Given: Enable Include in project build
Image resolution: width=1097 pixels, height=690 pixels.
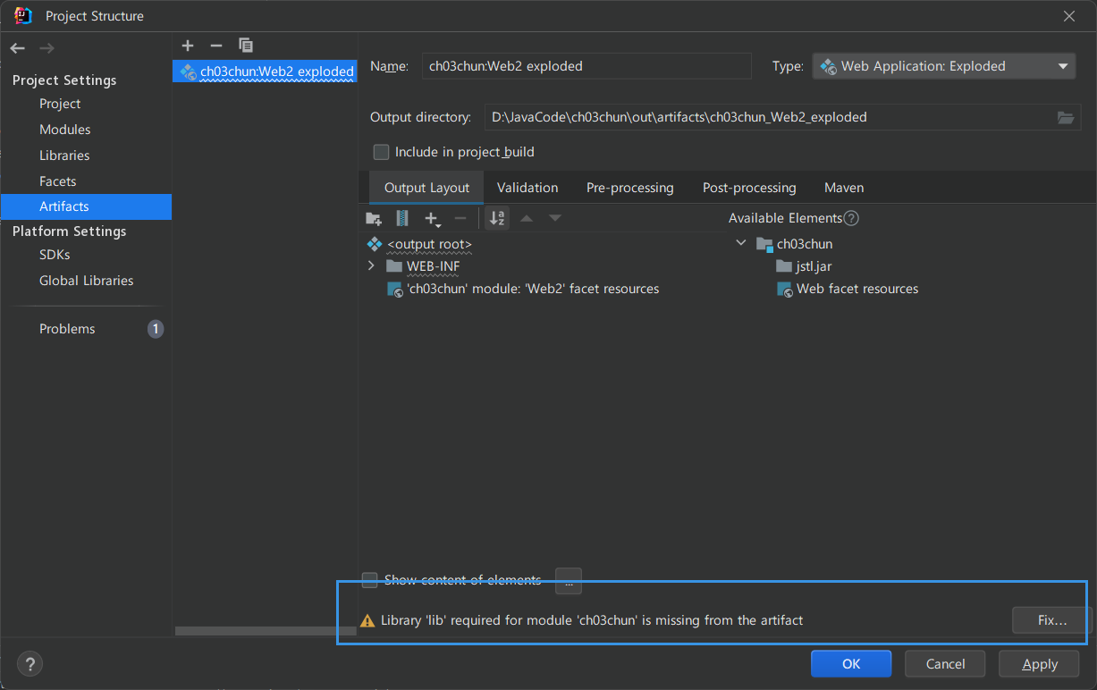Looking at the screenshot, I should pyautogui.click(x=381, y=152).
